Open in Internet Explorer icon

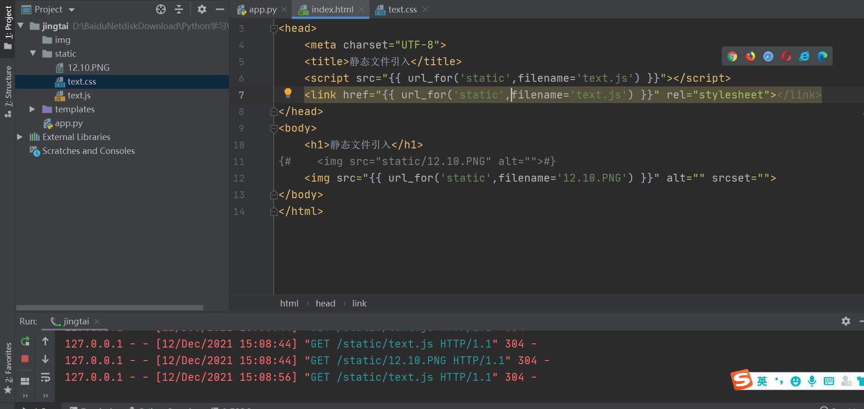point(804,56)
